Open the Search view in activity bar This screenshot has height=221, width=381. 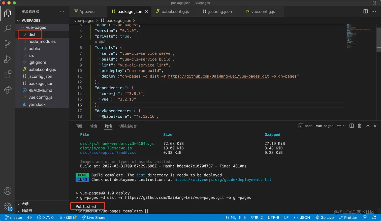pos(8,28)
